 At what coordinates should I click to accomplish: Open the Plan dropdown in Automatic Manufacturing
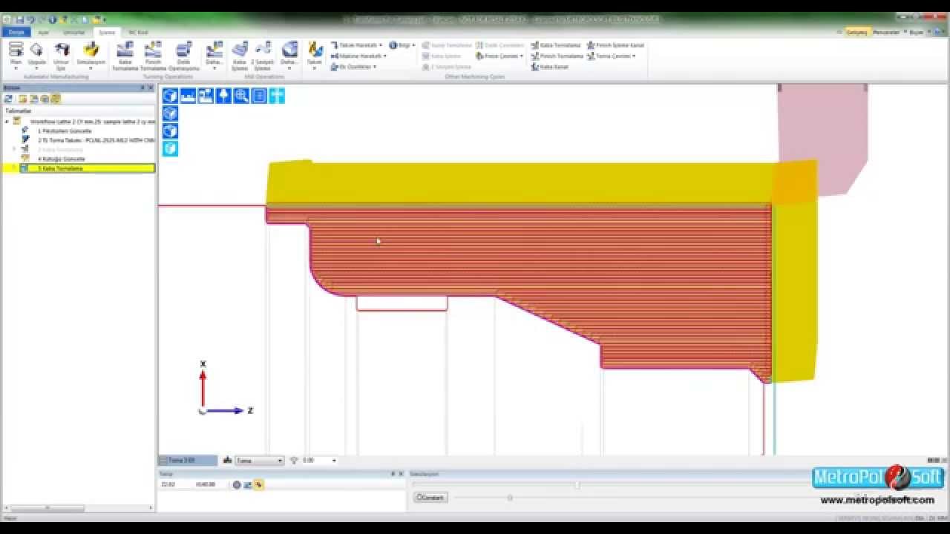16,56
